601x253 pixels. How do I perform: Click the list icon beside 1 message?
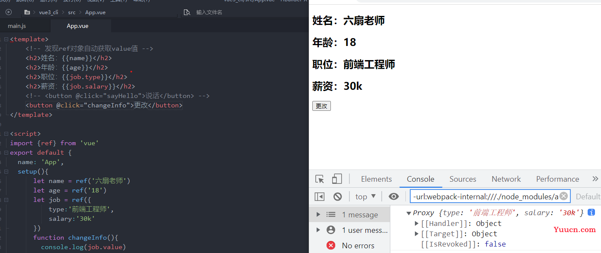click(331, 214)
